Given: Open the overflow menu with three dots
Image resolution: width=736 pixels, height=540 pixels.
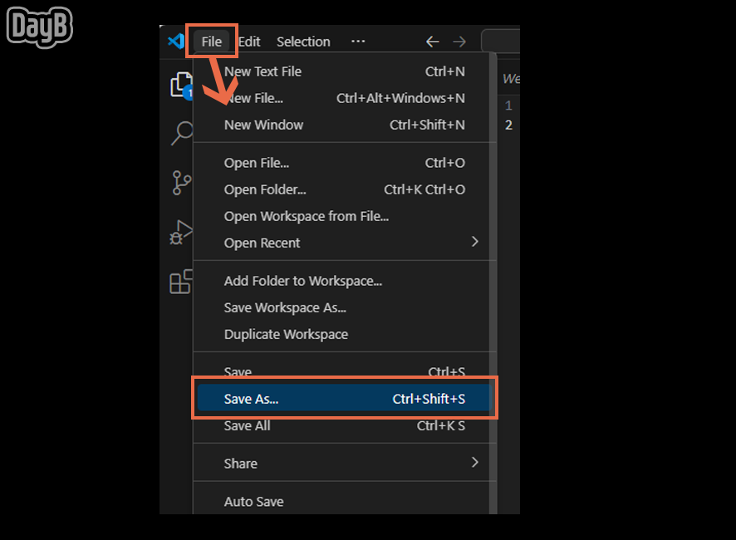Looking at the screenshot, I should (x=358, y=41).
